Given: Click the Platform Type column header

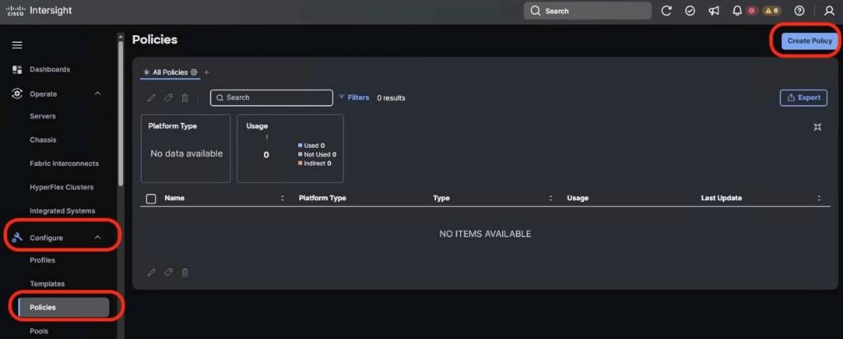Looking at the screenshot, I should 322,199.
